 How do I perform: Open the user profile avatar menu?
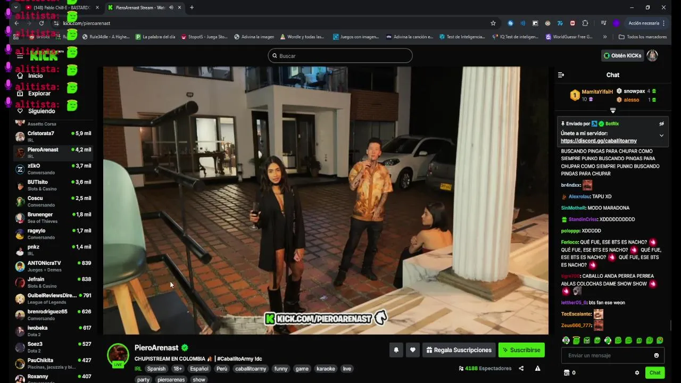click(x=652, y=55)
